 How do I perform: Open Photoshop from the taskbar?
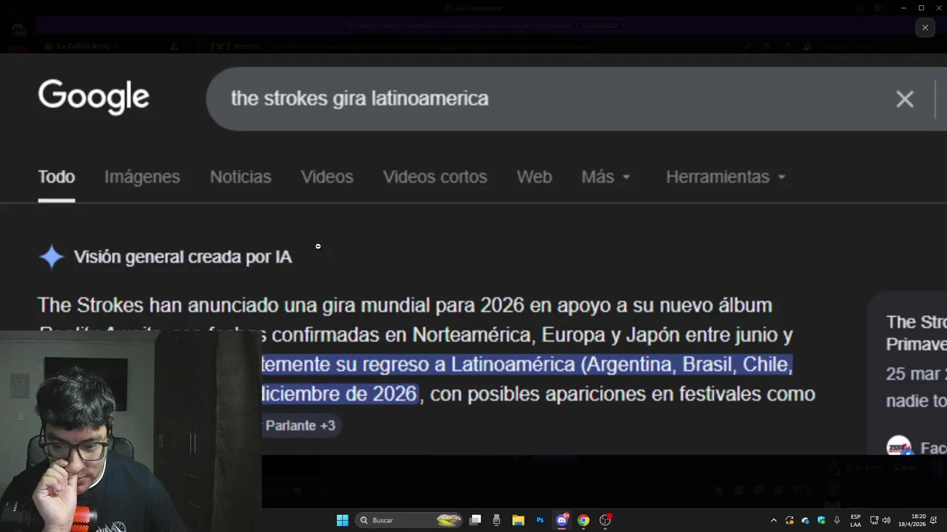click(540, 520)
